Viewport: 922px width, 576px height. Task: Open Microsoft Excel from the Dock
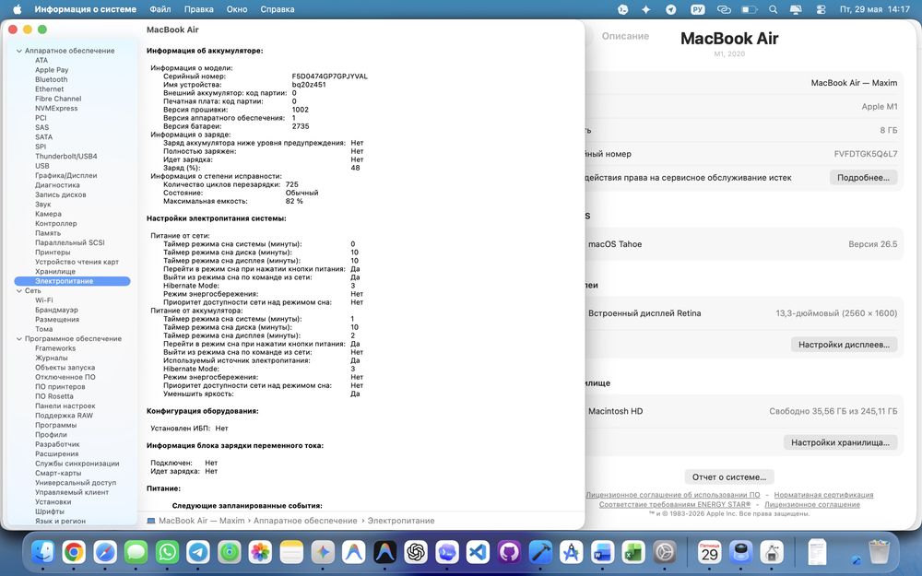634,552
